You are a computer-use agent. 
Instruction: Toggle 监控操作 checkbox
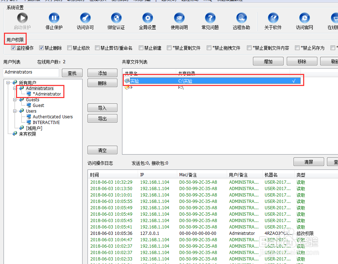[x=13, y=48]
